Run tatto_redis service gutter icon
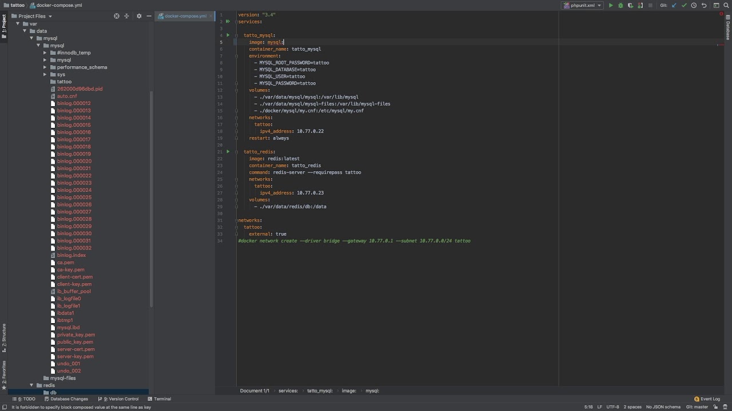 [x=228, y=152]
